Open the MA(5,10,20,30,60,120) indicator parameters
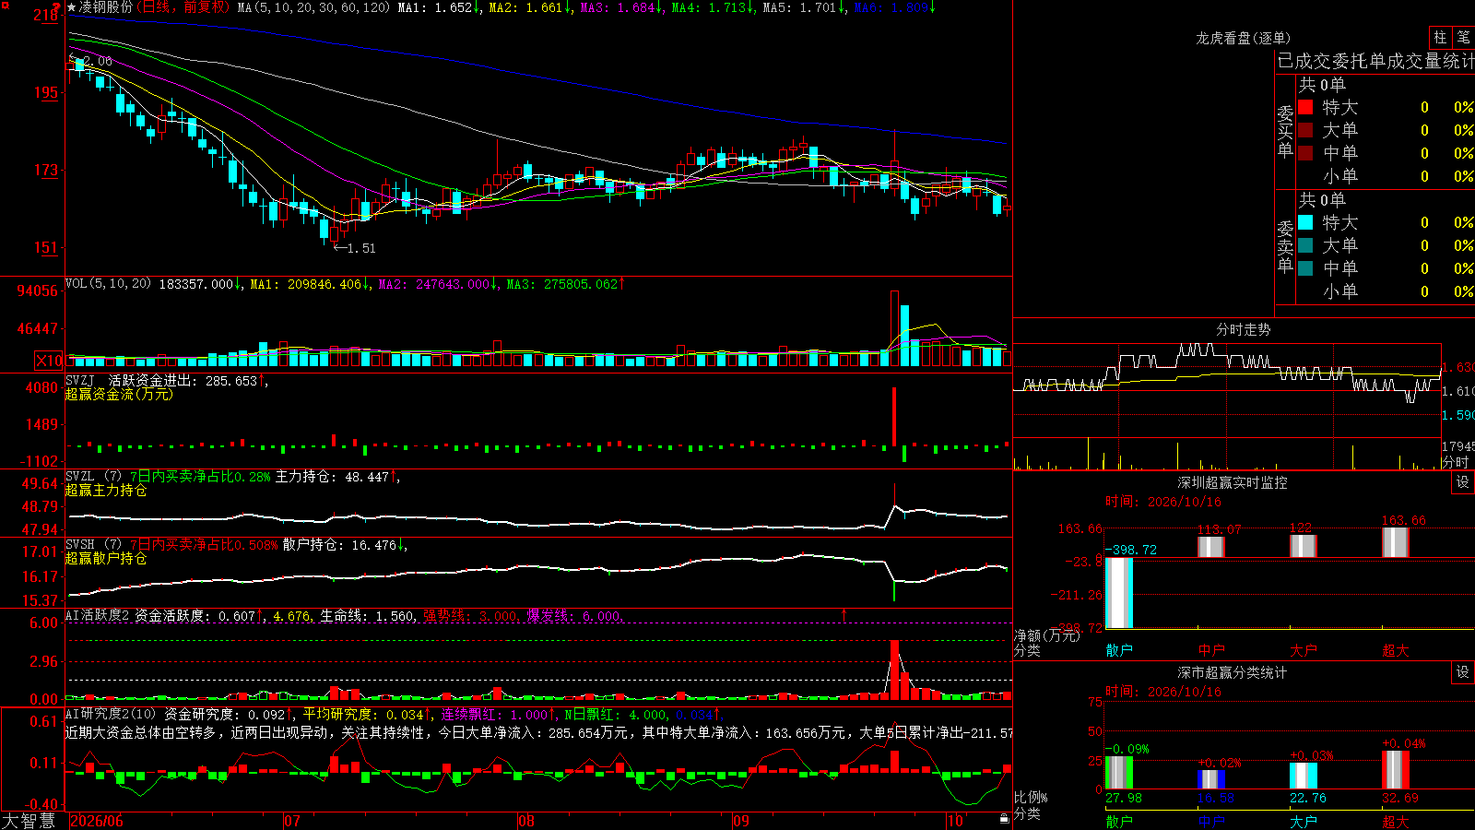 pyautogui.click(x=313, y=7)
